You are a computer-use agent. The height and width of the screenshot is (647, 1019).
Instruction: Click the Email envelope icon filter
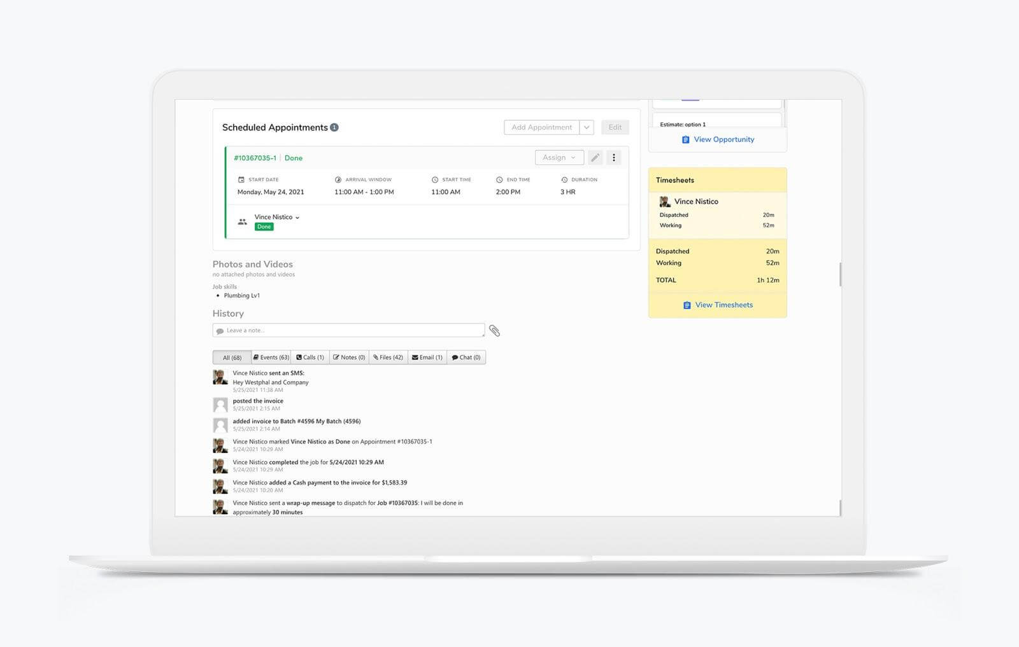tap(415, 357)
